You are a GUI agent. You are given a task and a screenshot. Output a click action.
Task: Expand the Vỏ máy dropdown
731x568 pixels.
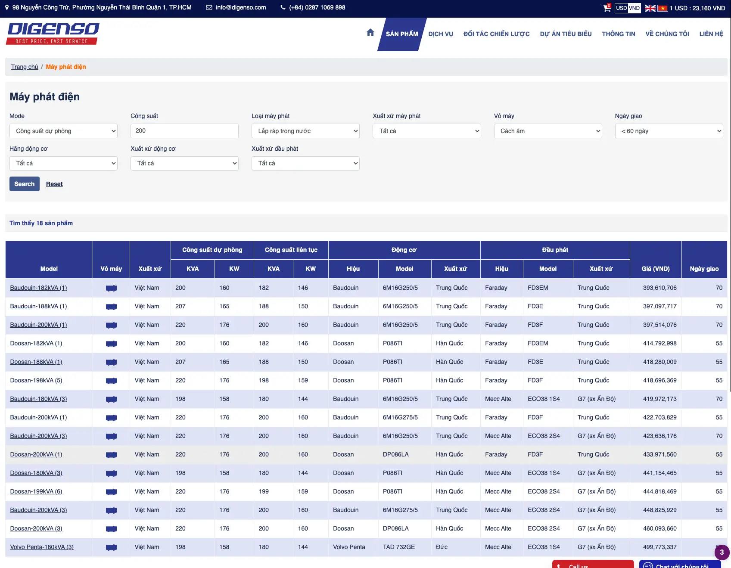coord(547,131)
